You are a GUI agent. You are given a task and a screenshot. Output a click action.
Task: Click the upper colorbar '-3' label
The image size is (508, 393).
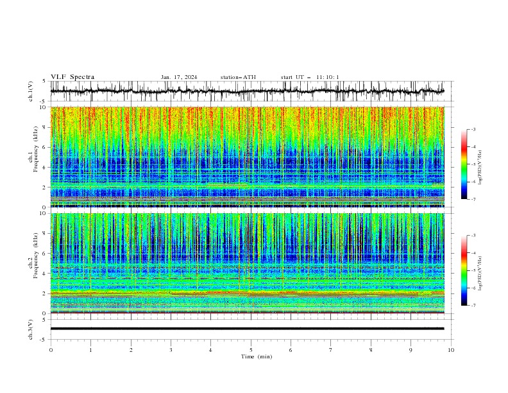pyautogui.click(x=473, y=129)
